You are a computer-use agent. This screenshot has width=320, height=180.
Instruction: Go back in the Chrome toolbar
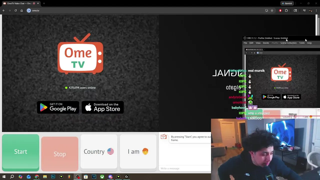click(x=3, y=10)
